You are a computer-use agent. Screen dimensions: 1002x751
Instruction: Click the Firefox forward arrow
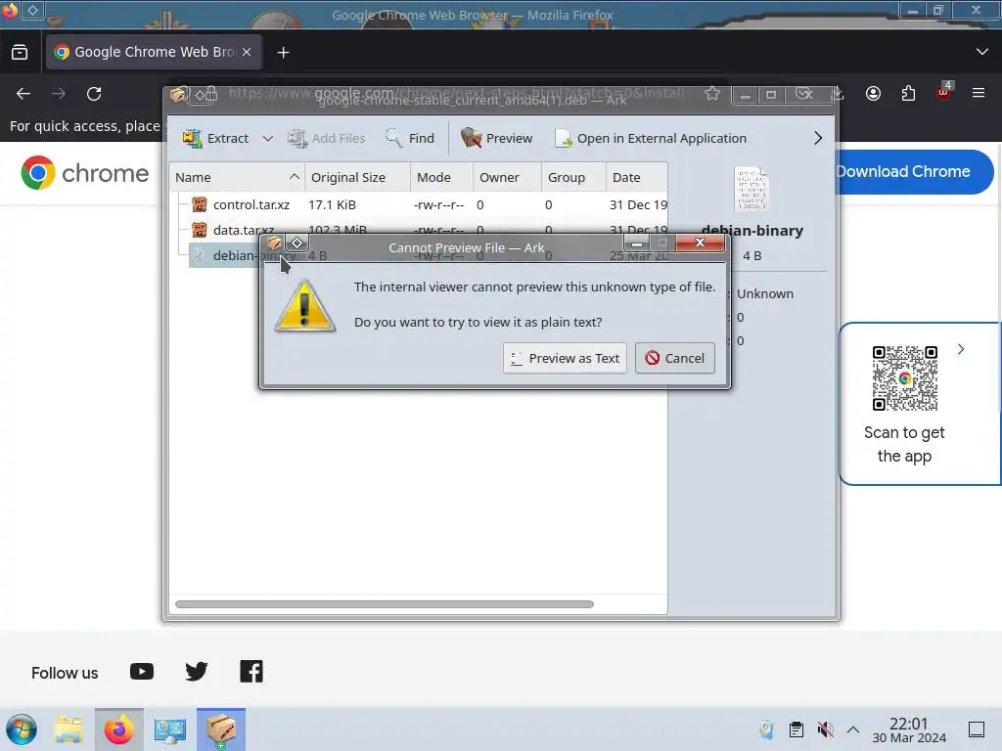59,94
